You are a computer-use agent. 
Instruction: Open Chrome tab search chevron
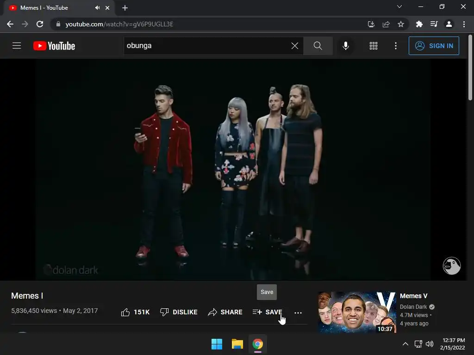(399, 6)
